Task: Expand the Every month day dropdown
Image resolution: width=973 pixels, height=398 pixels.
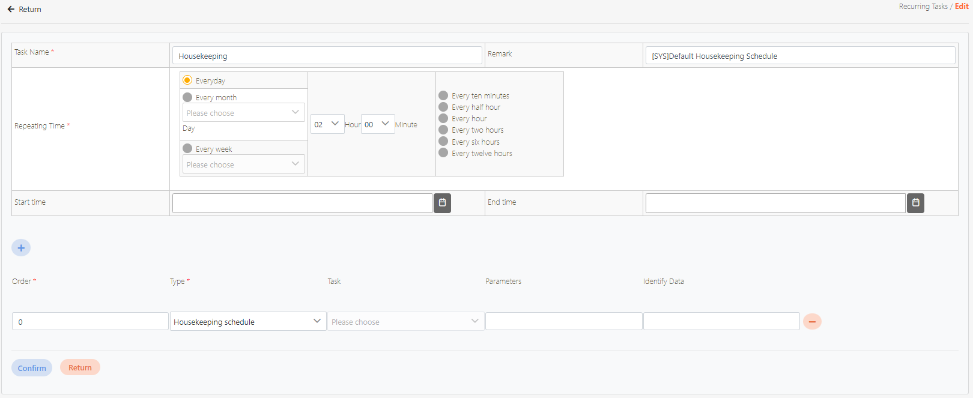Action: (243, 113)
